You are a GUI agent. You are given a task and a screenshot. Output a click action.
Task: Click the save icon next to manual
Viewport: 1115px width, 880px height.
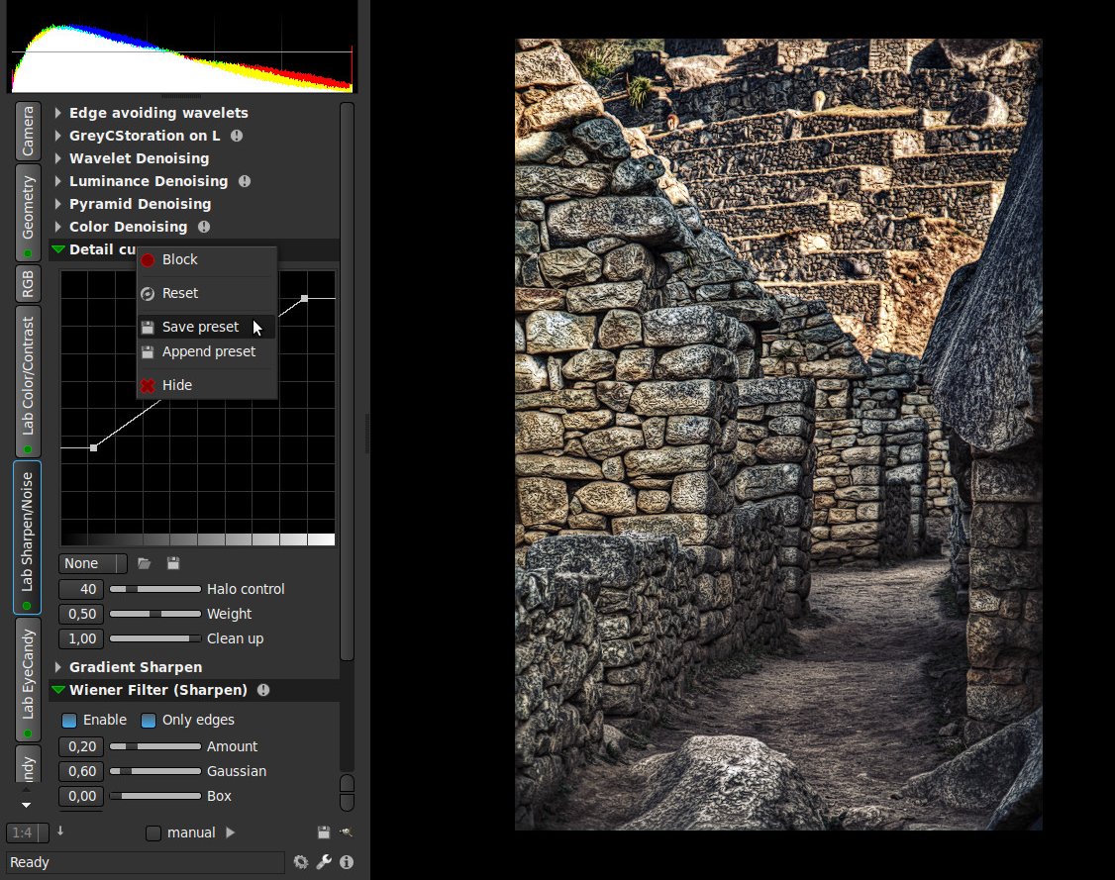tap(324, 832)
